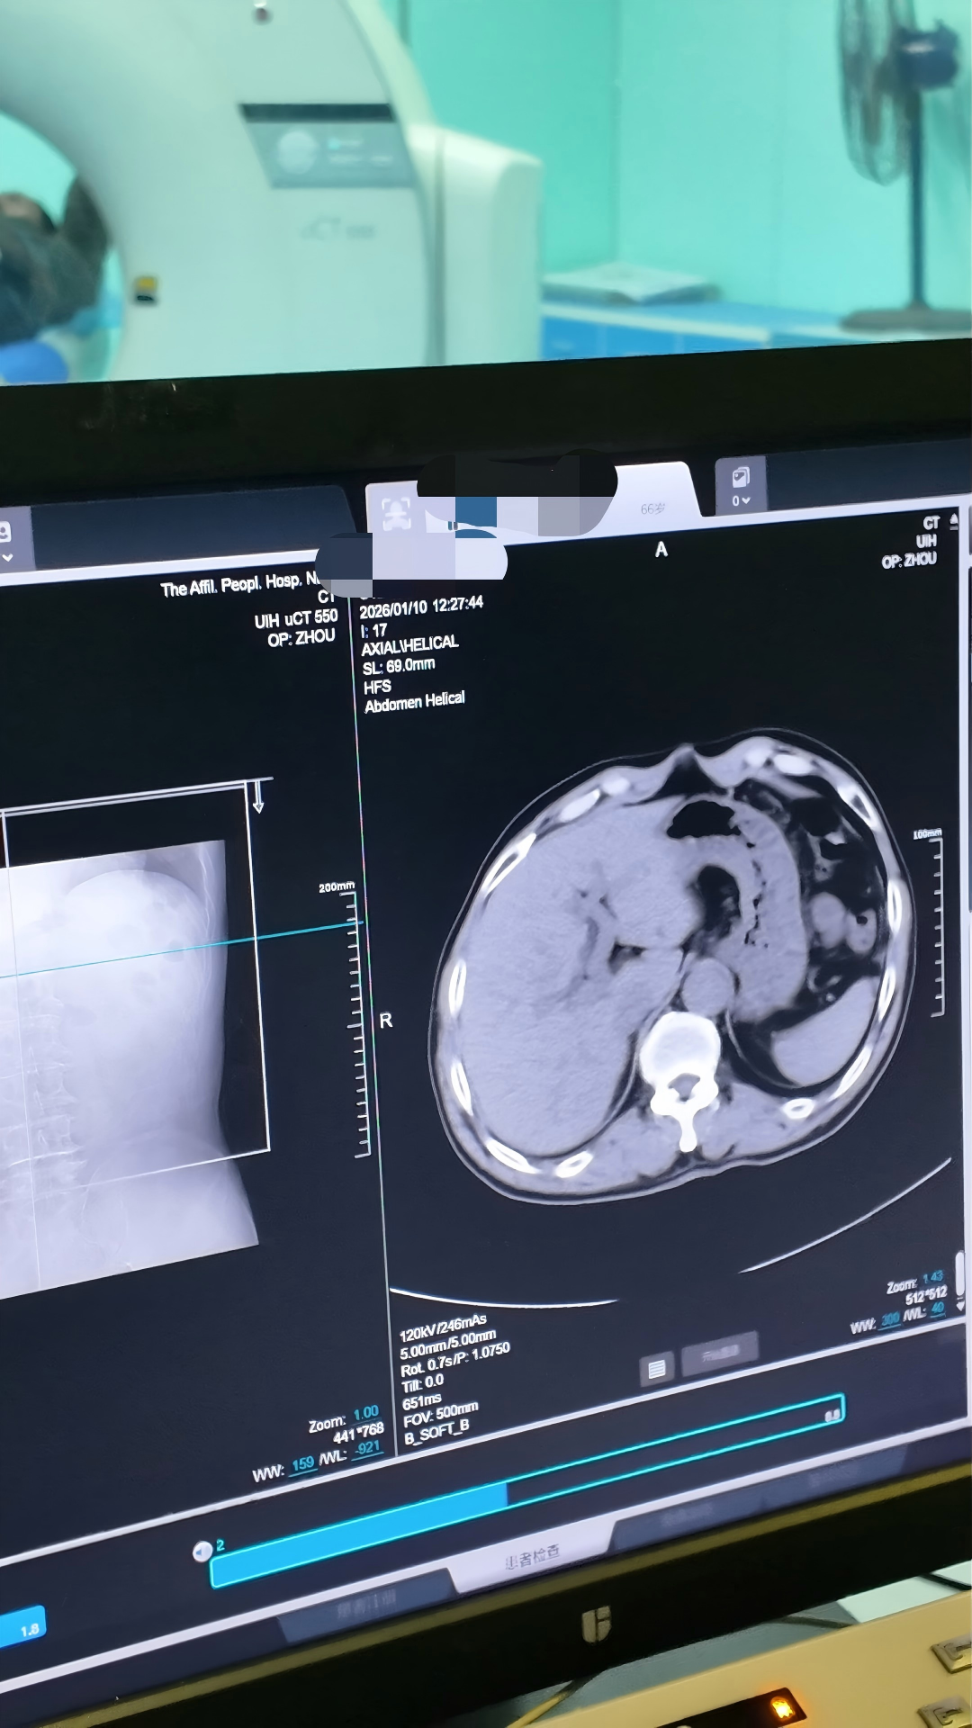Screen dimensions: 972x1728
Task: Click the WL value -921 on scout image
Action: click(367, 1448)
